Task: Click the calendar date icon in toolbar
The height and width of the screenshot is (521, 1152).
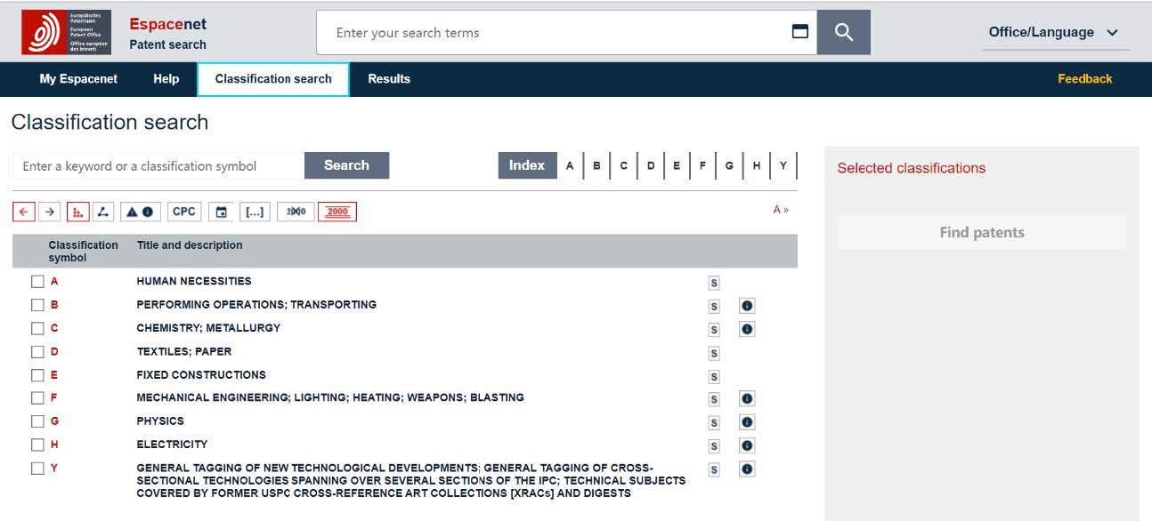Action: coord(222,212)
